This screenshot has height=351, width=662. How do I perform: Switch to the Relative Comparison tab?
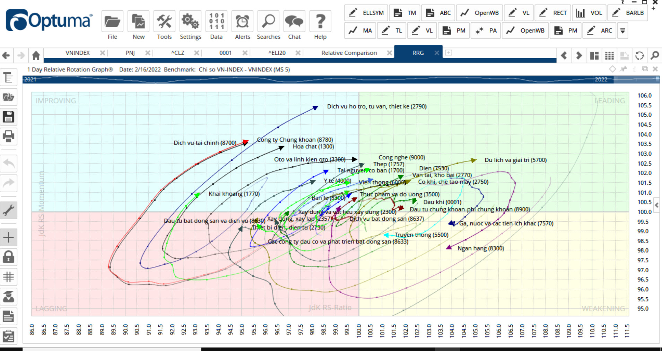(x=349, y=53)
